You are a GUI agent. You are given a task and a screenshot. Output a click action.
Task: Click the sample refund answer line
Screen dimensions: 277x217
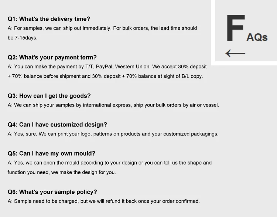click(103, 201)
